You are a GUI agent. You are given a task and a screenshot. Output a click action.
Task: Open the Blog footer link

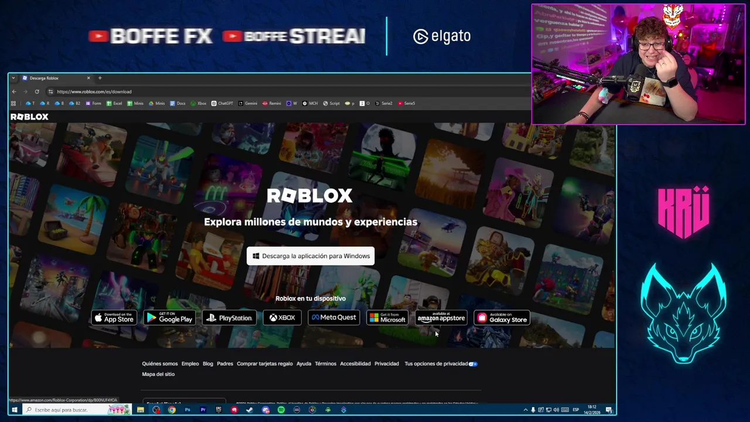[208, 363]
